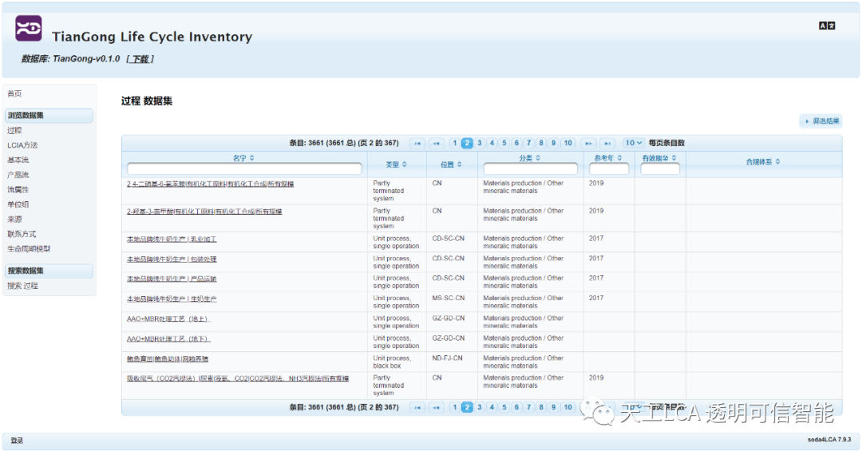The width and height of the screenshot is (862, 451).
Task: Go to first page using pager above table
Action: (x=417, y=143)
